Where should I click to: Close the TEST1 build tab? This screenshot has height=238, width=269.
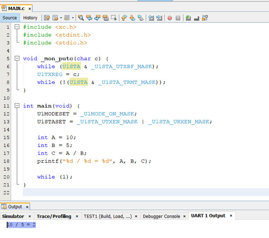click(136, 216)
